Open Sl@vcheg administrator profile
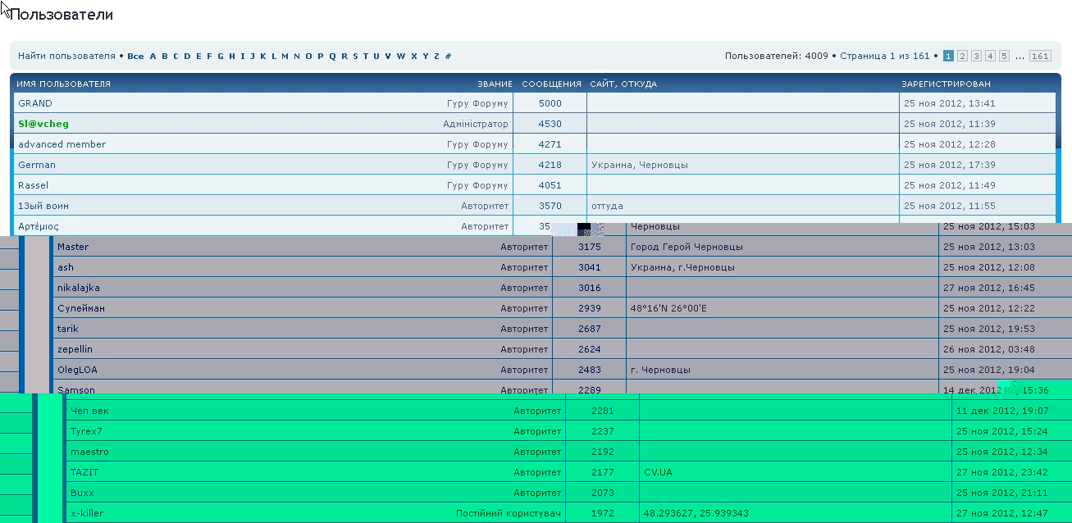This screenshot has width=1072, height=523. (x=43, y=124)
